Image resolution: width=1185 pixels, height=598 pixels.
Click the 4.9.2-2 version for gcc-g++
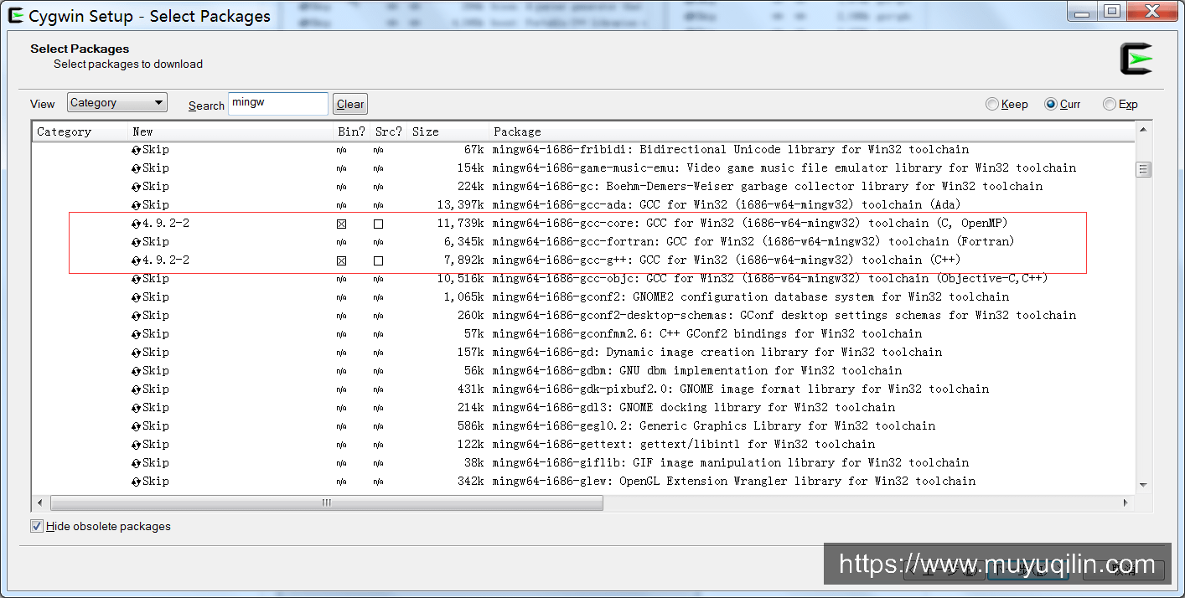[166, 260]
